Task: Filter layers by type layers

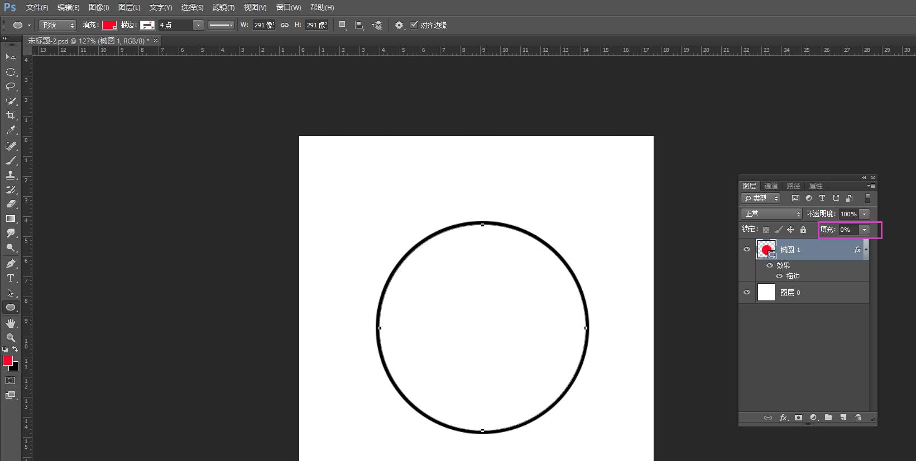Action: (x=822, y=198)
